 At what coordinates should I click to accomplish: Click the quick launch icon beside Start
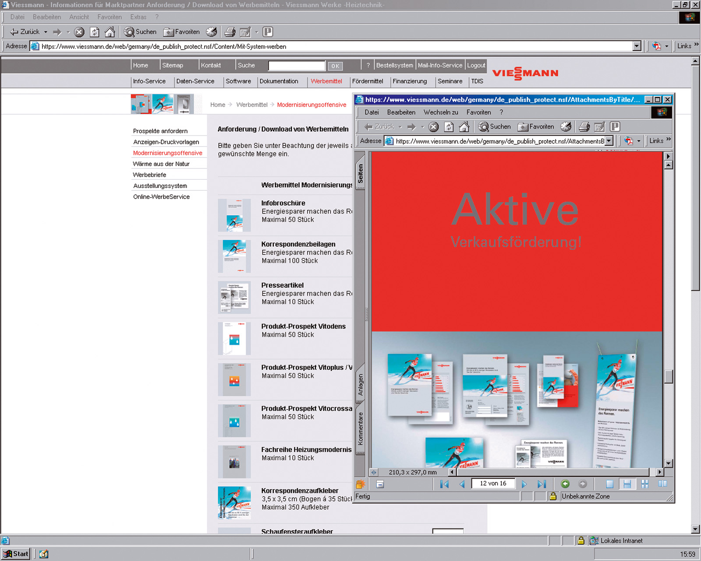(x=44, y=554)
